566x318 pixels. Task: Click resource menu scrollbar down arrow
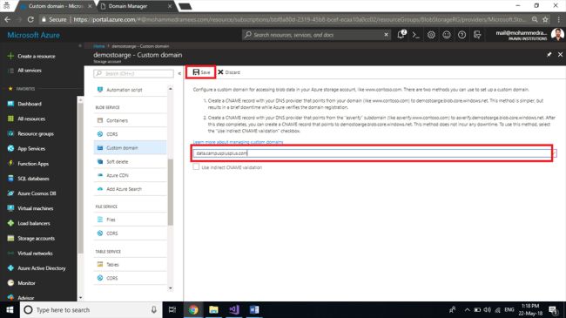[171, 288]
